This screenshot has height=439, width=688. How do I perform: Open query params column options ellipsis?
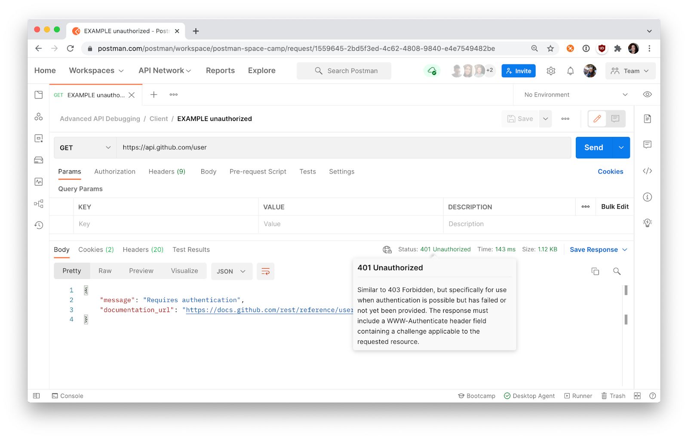pos(586,207)
